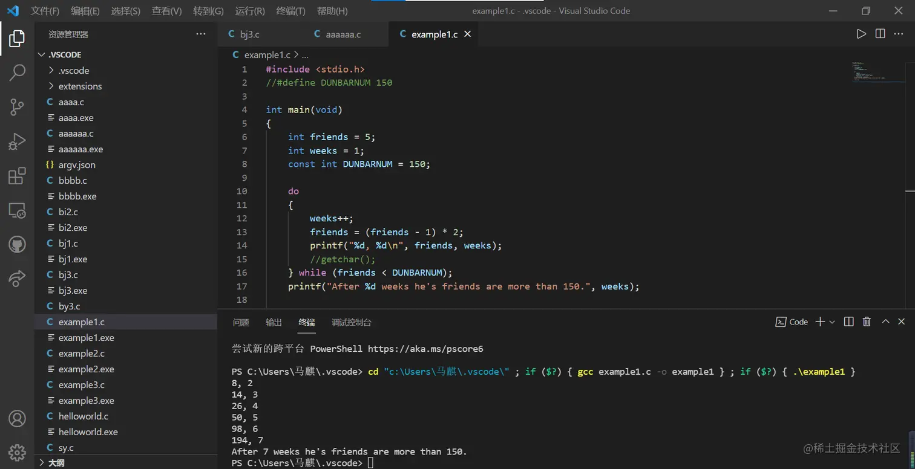The height and width of the screenshot is (469, 915).
Task: Open the 文件(F) menu
Action: pyautogui.click(x=45, y=11)
